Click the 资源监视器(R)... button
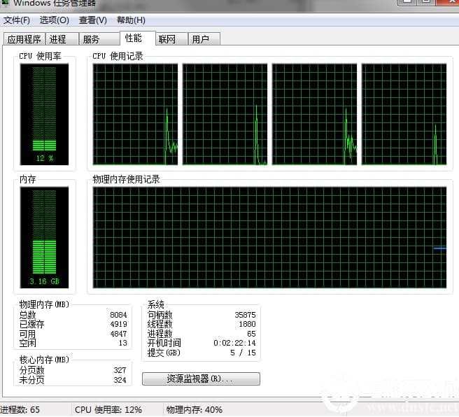The width and height of the screenshot is (459, 417). click(x=201, y=379)
